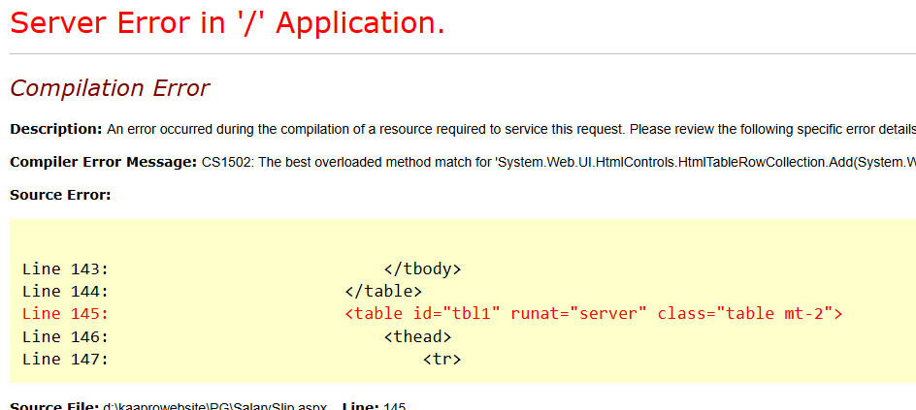
Task: Click the 'Compiler Error Message:' label
Action: (x=103, y=162)
